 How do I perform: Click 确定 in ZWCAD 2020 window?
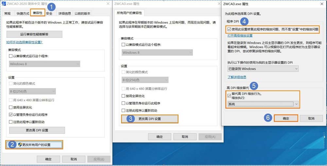(x=48, y=159)
